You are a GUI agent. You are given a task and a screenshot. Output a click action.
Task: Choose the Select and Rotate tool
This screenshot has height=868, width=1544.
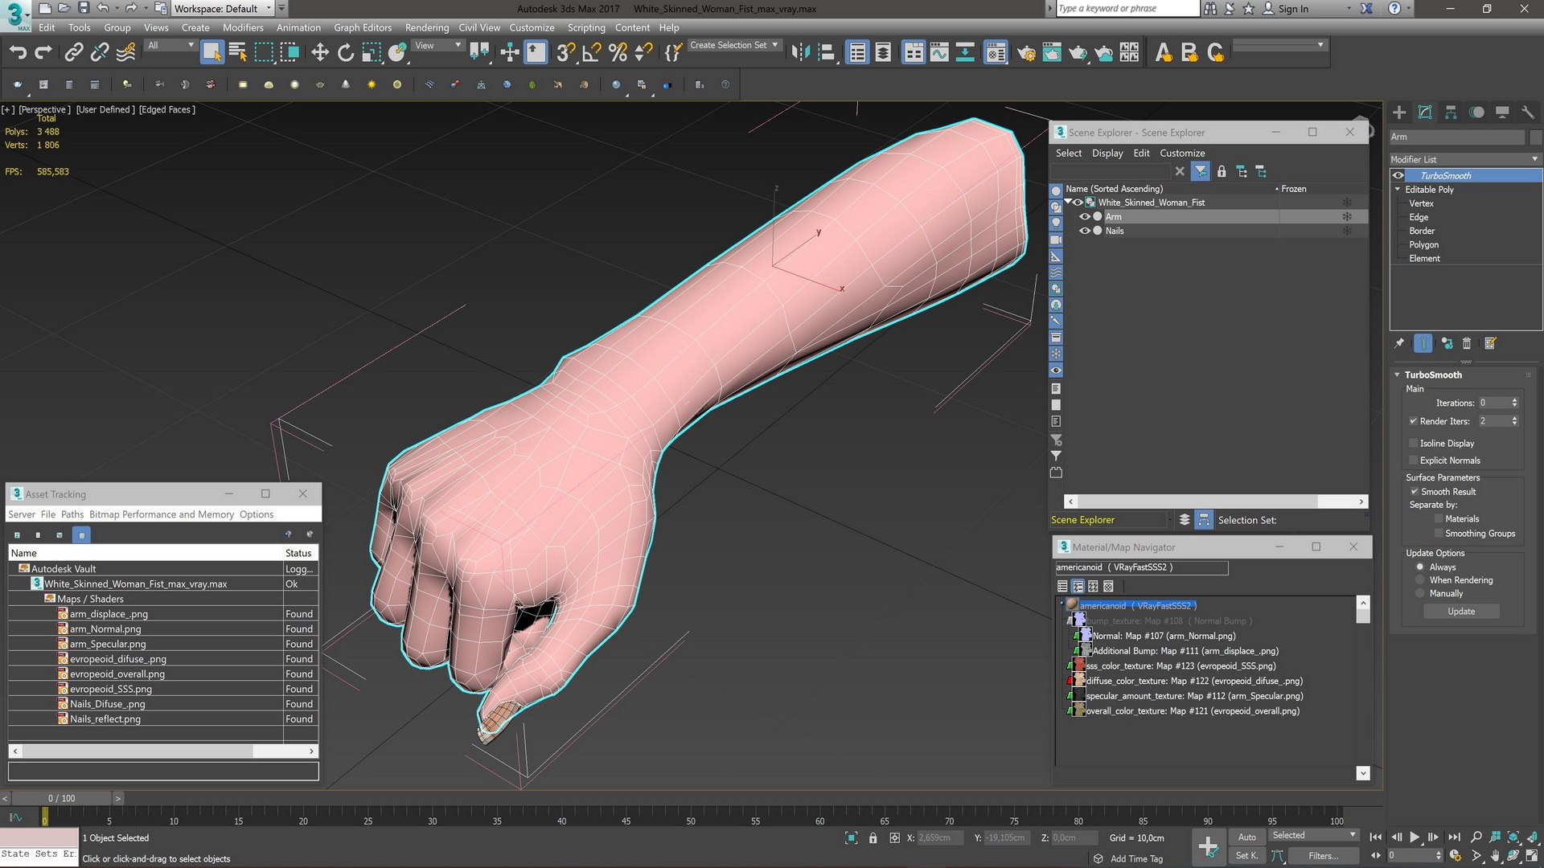(x=346, y=53)
